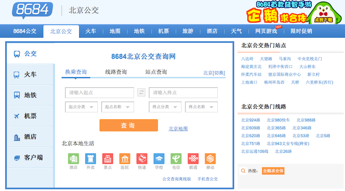
Task: Open the 手机查公交 link
Action: [207, 179]
